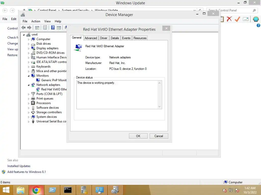Click the red X icon in Windows Update toolbar
The height and width of the screenshot is (195, 261).
(229, 19)
